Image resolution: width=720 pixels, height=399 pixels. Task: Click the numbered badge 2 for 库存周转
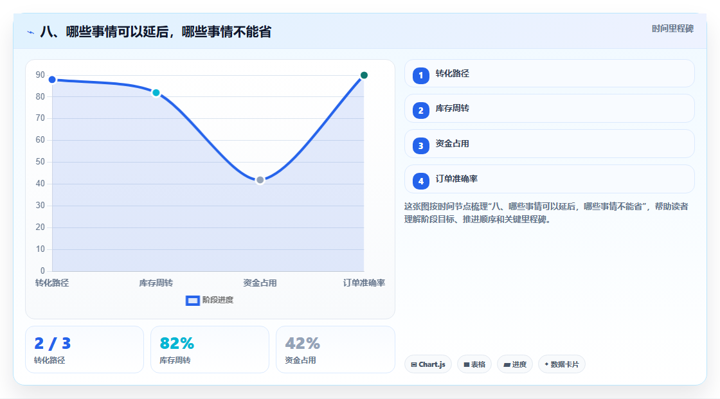click(420, 111)
